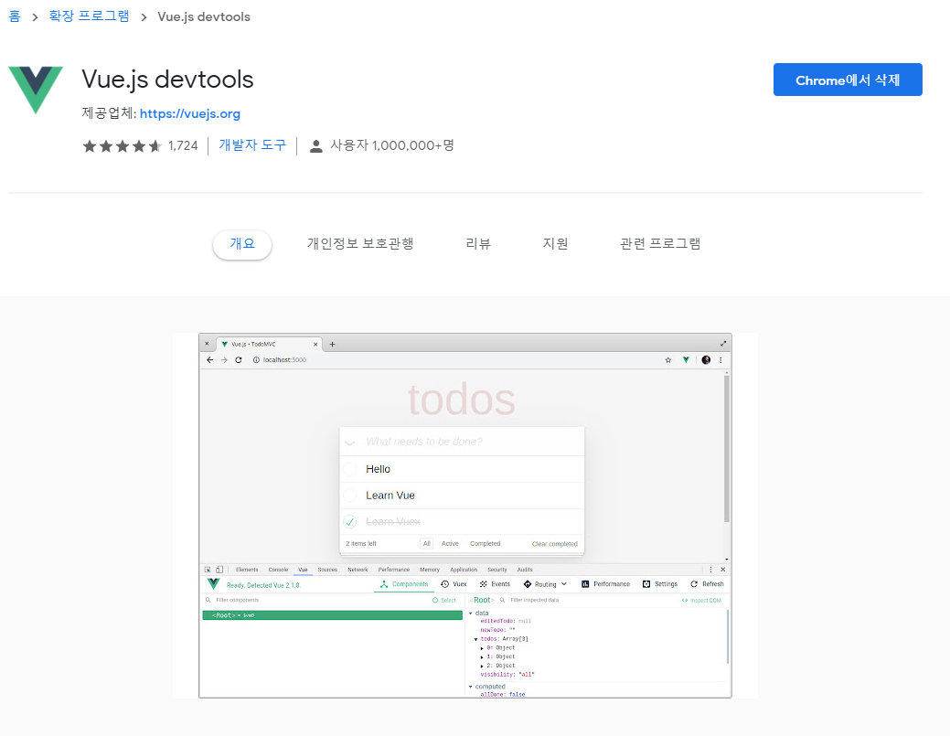Close the Vue.js TodoMVC tab in preview
The height and width of the screenshot is (736, 950).
click(x=315, y=344)
